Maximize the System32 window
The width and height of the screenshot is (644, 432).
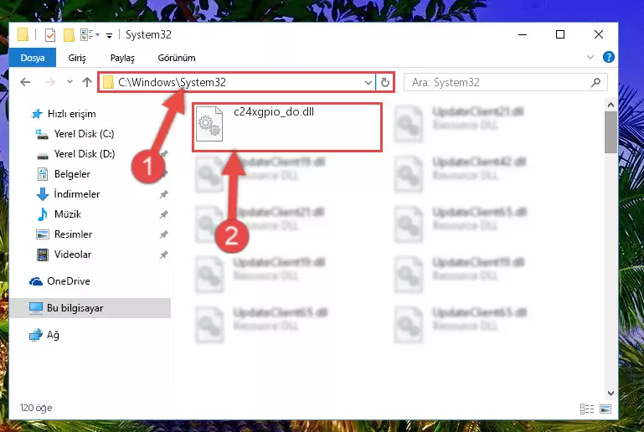(x=559, y=35)
